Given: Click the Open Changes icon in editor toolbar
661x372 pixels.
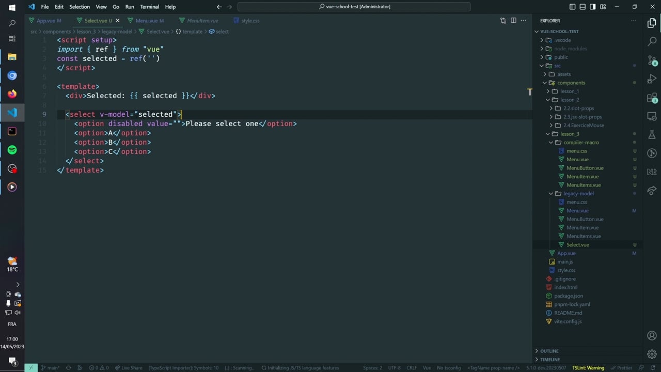Looking at the screenshot, I should coord(503,21).
